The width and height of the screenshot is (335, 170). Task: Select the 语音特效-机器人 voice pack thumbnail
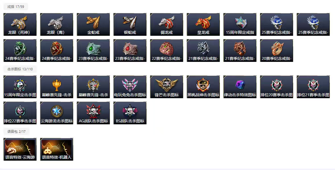point(57,149)
